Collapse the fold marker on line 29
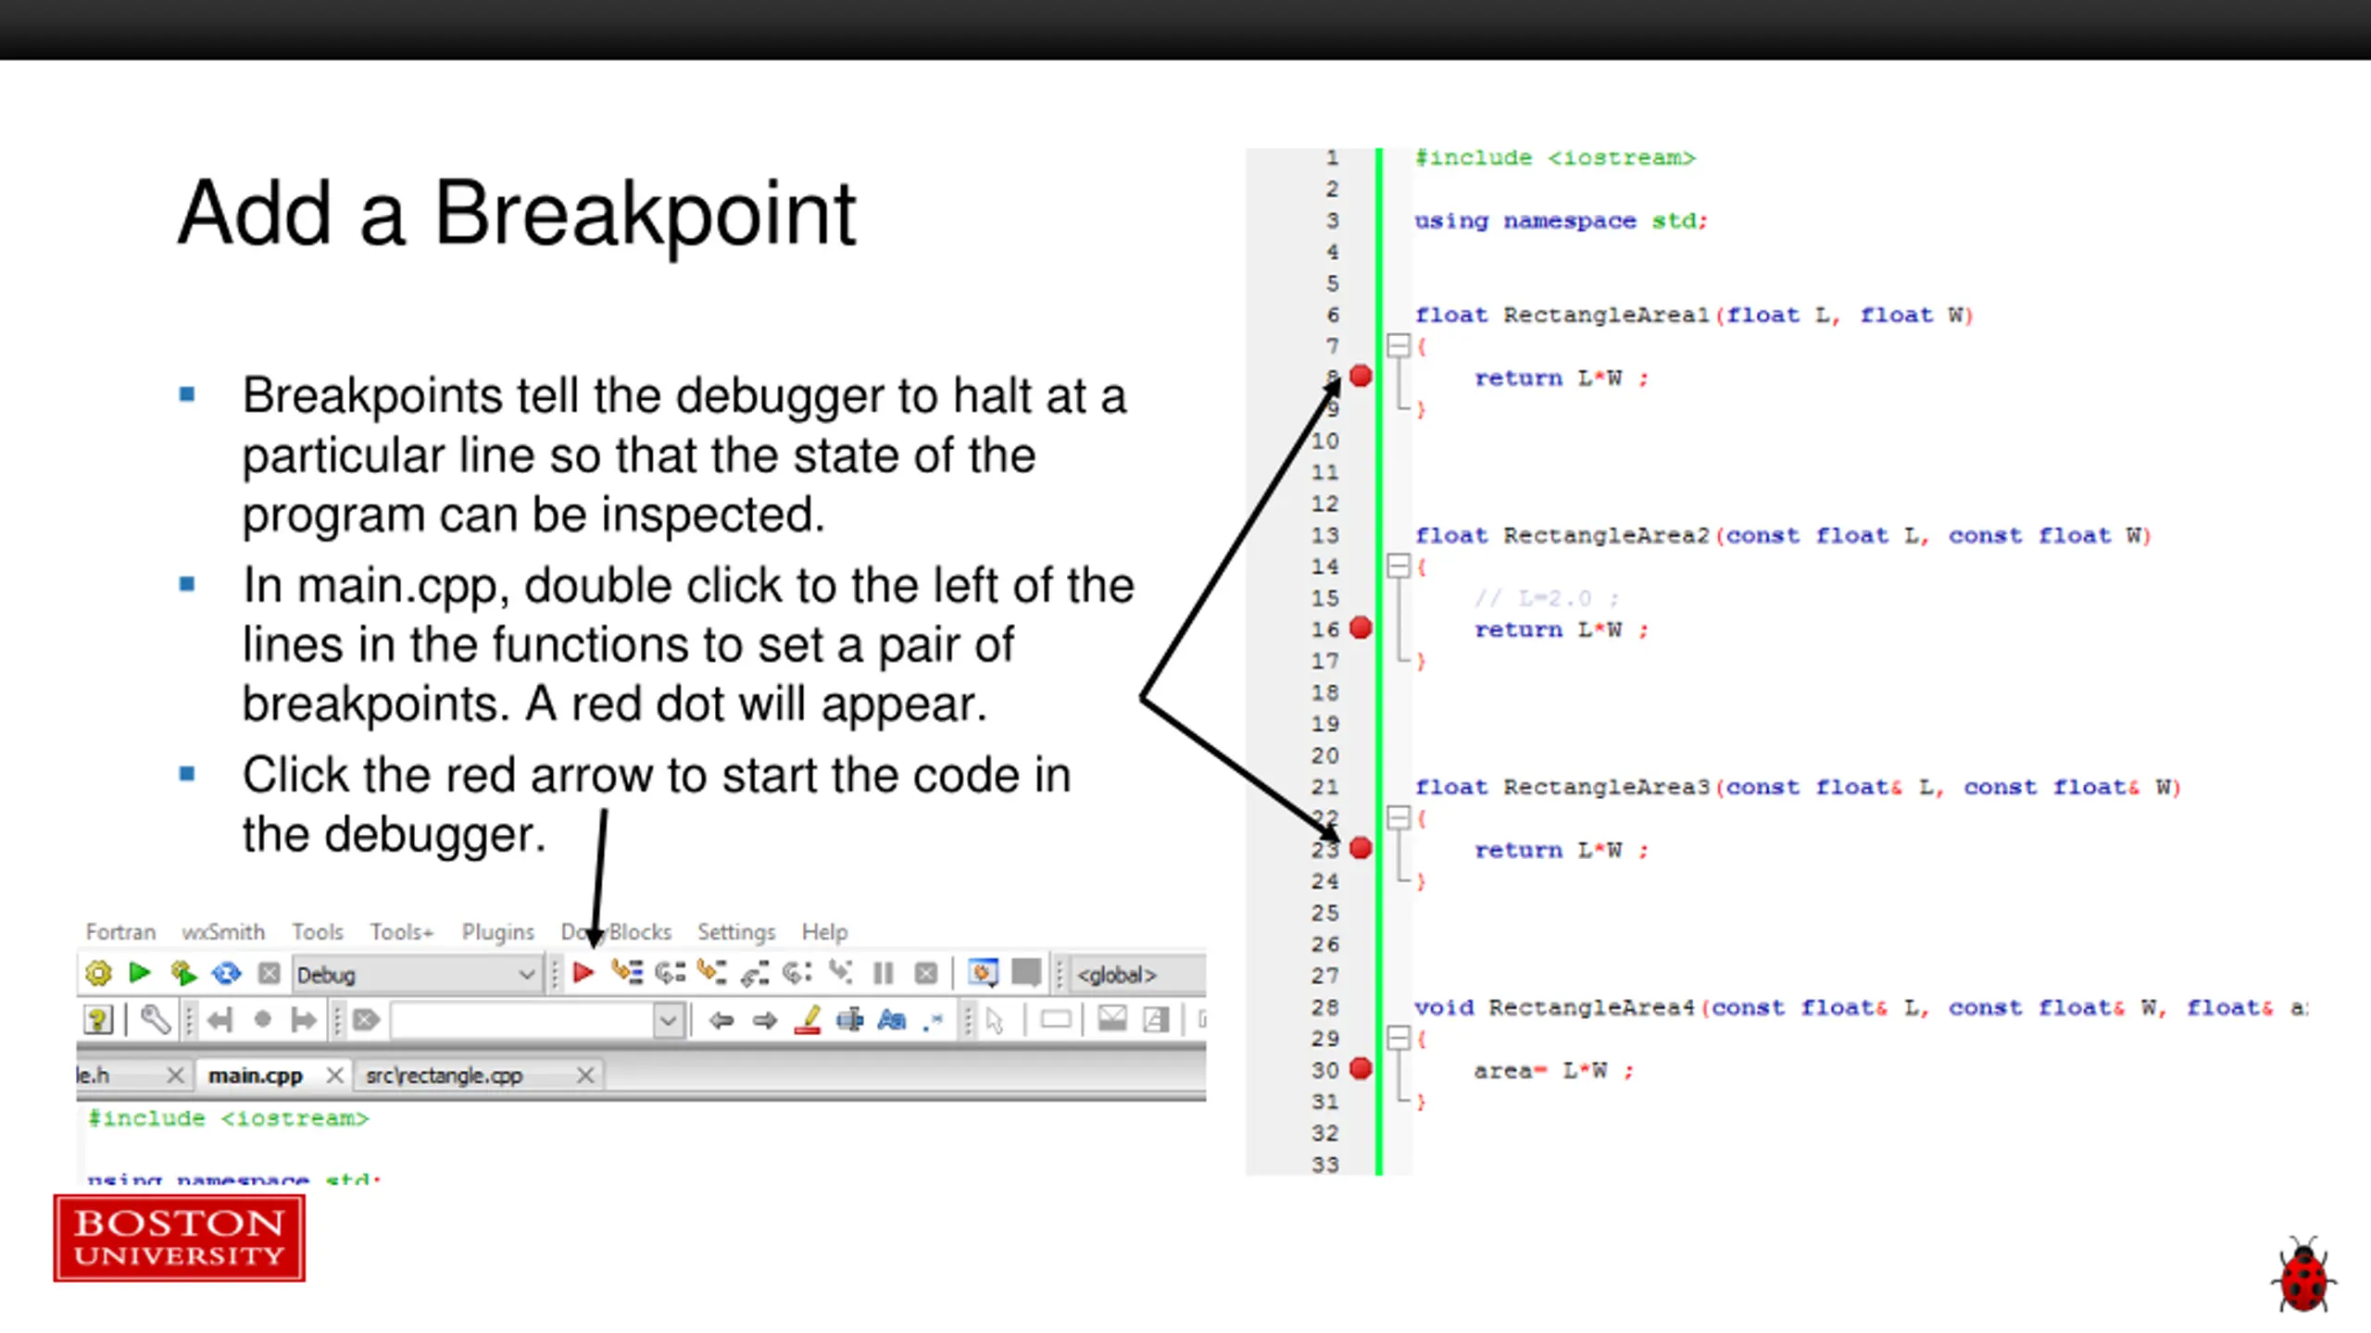2371x1333 pixels. click(x=1399, y=1038)
